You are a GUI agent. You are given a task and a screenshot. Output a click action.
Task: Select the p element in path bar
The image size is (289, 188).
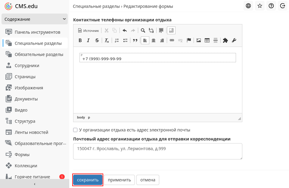point(89,117)
